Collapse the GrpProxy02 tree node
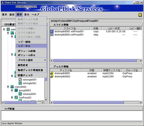The height and width of the screenshot is (126, 144). (x=12, y=98)
